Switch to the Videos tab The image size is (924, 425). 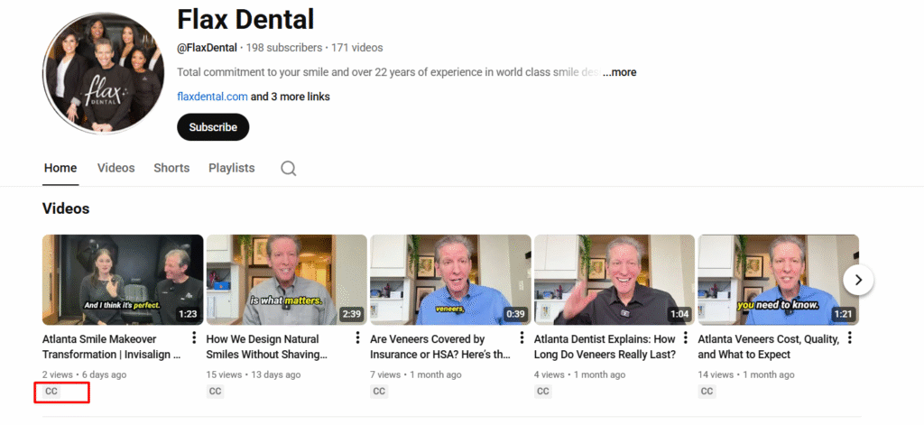(x=115, y=168)
